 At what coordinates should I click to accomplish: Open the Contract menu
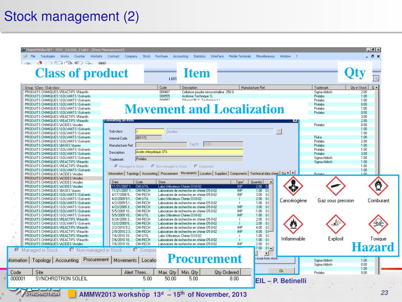[113, 56]
